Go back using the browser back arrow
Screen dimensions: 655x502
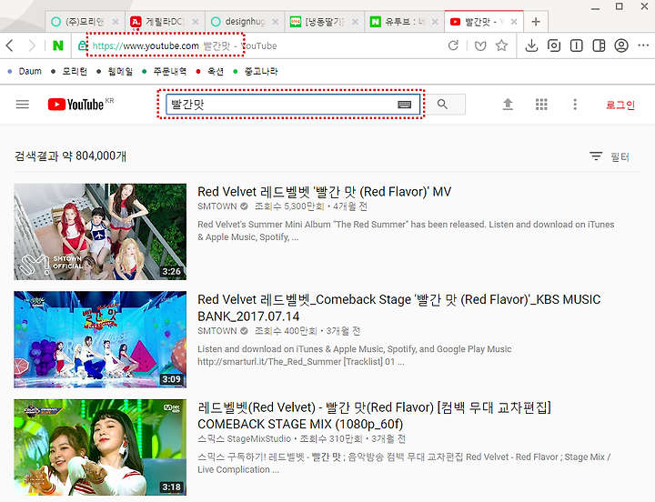(x=10, y=45)
